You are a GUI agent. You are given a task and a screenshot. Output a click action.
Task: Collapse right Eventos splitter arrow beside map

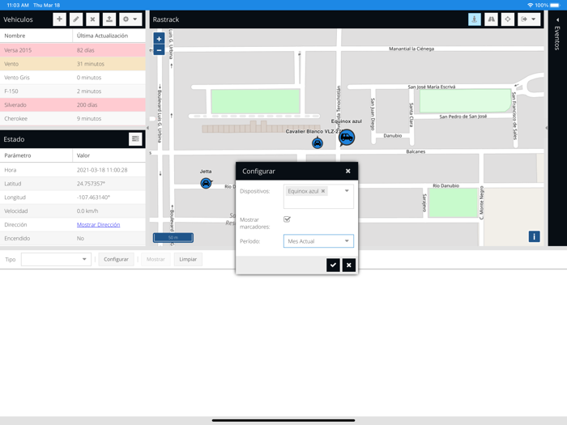click(x=546, y=128)
